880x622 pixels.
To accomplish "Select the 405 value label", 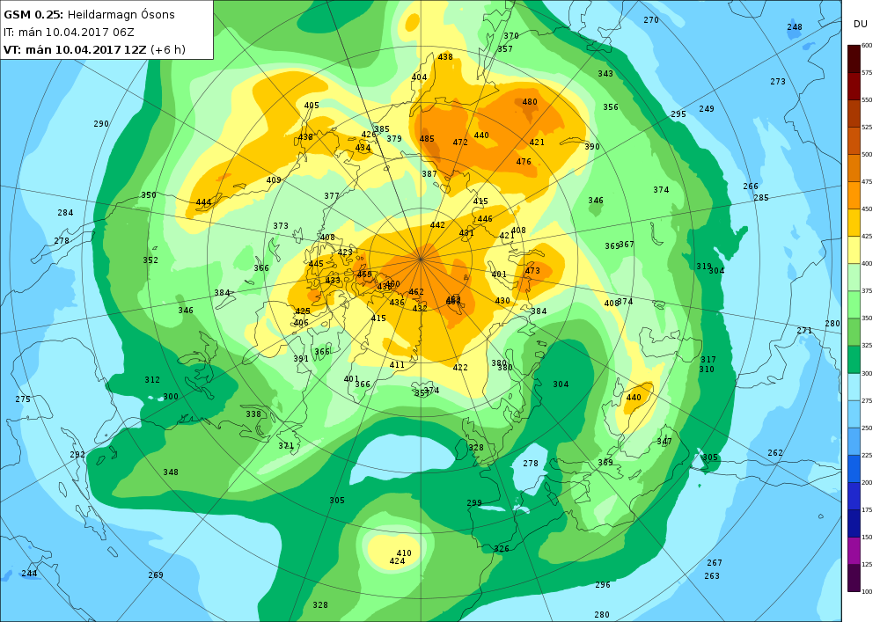I will coord(312,106).
